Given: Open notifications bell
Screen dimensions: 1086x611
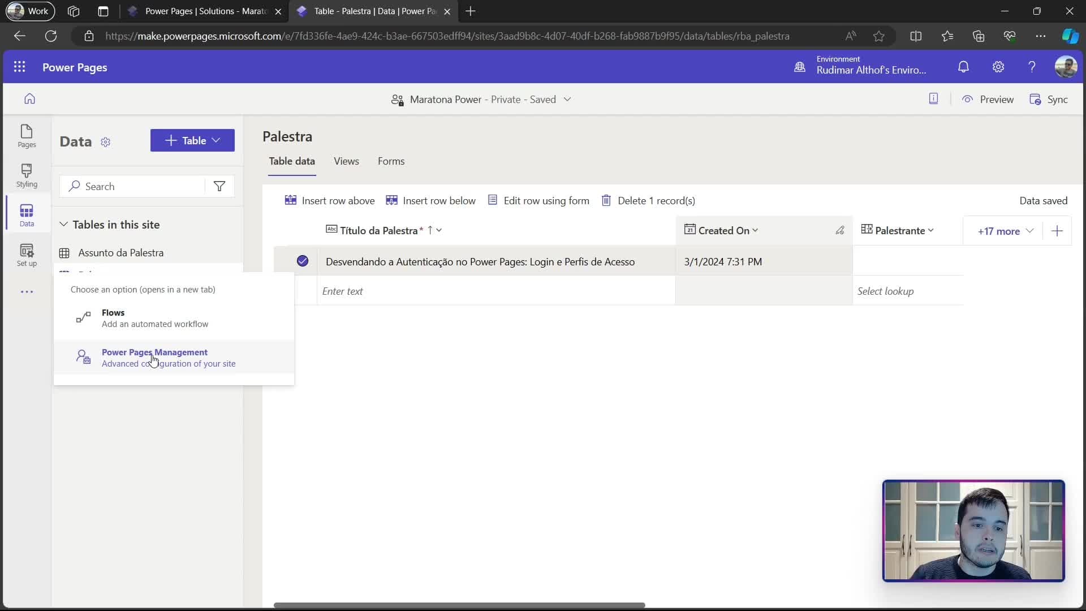Looking at the screenshot, I should click(963, 67).
